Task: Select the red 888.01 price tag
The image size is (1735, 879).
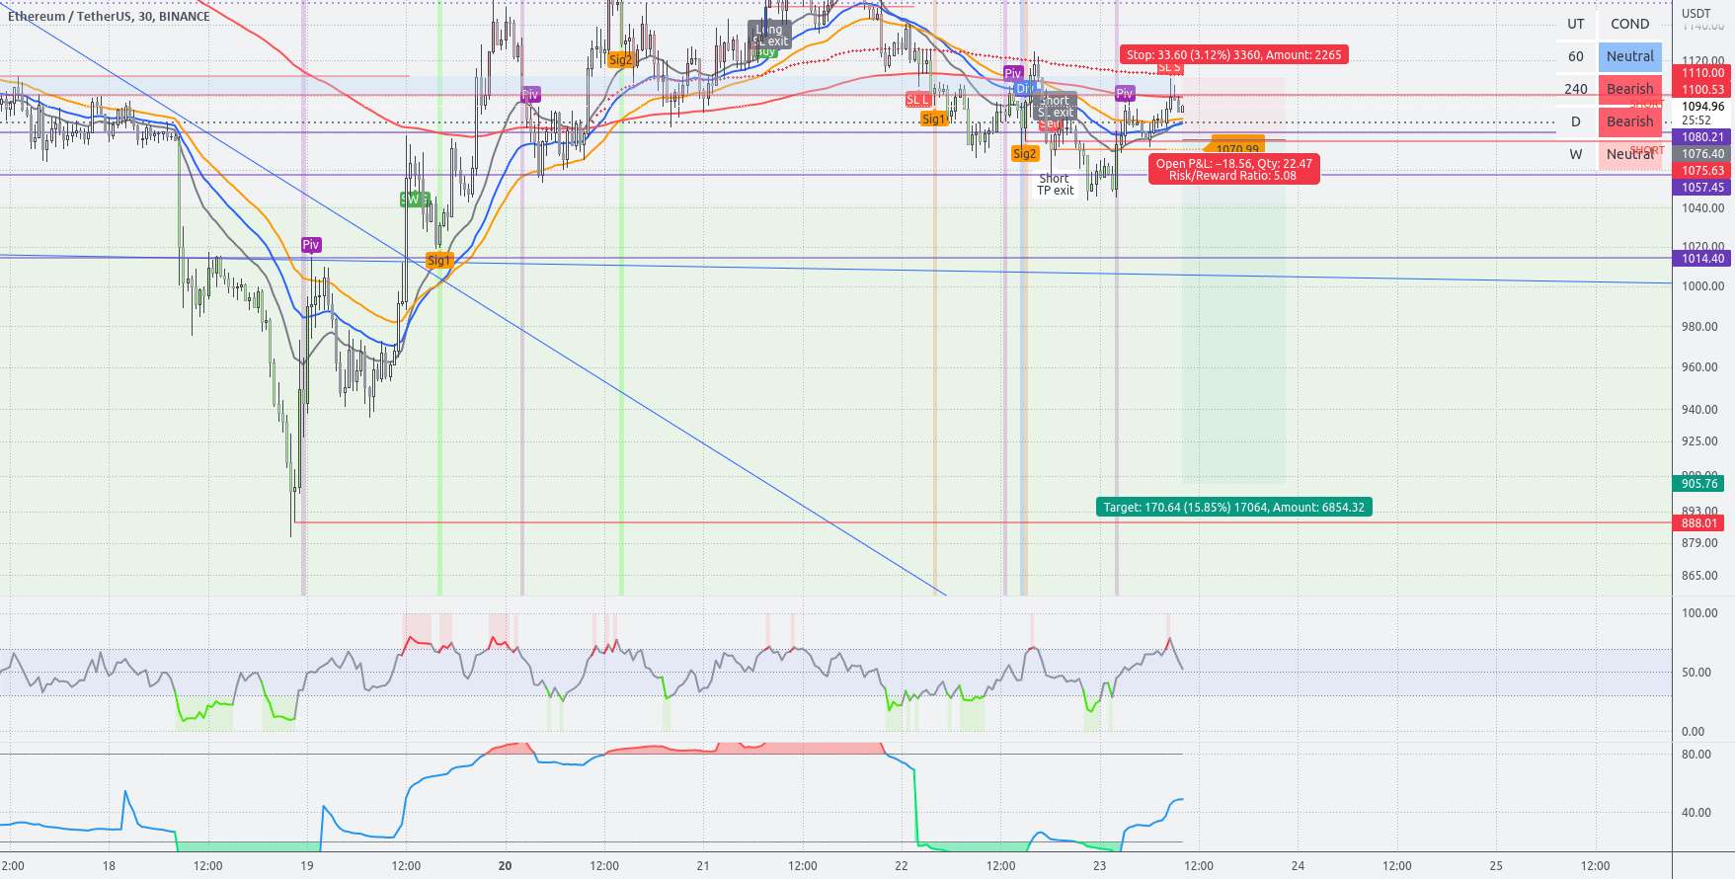Action: point(1699,523)
